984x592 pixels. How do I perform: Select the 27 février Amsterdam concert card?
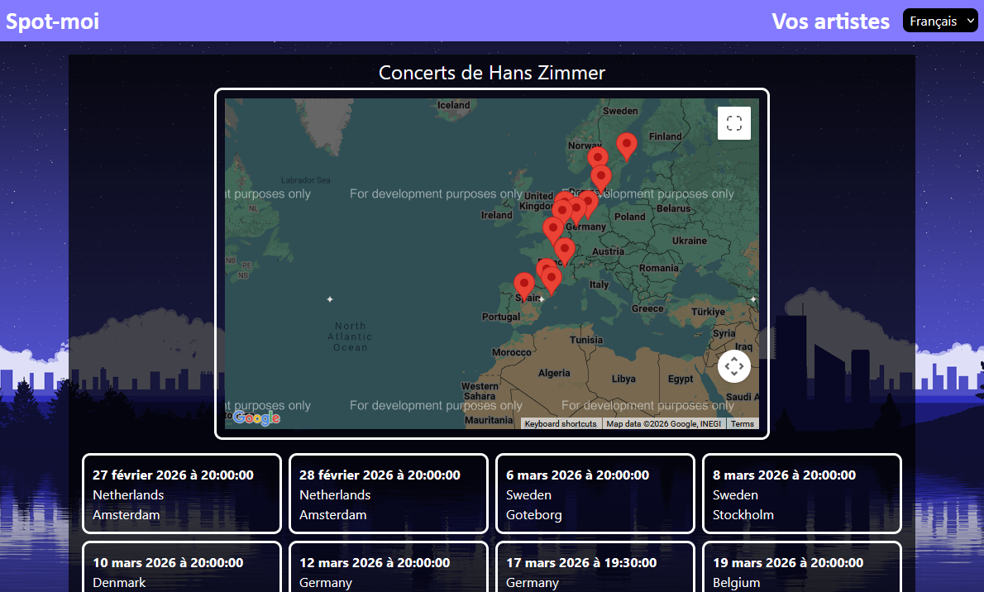[181, 493]
